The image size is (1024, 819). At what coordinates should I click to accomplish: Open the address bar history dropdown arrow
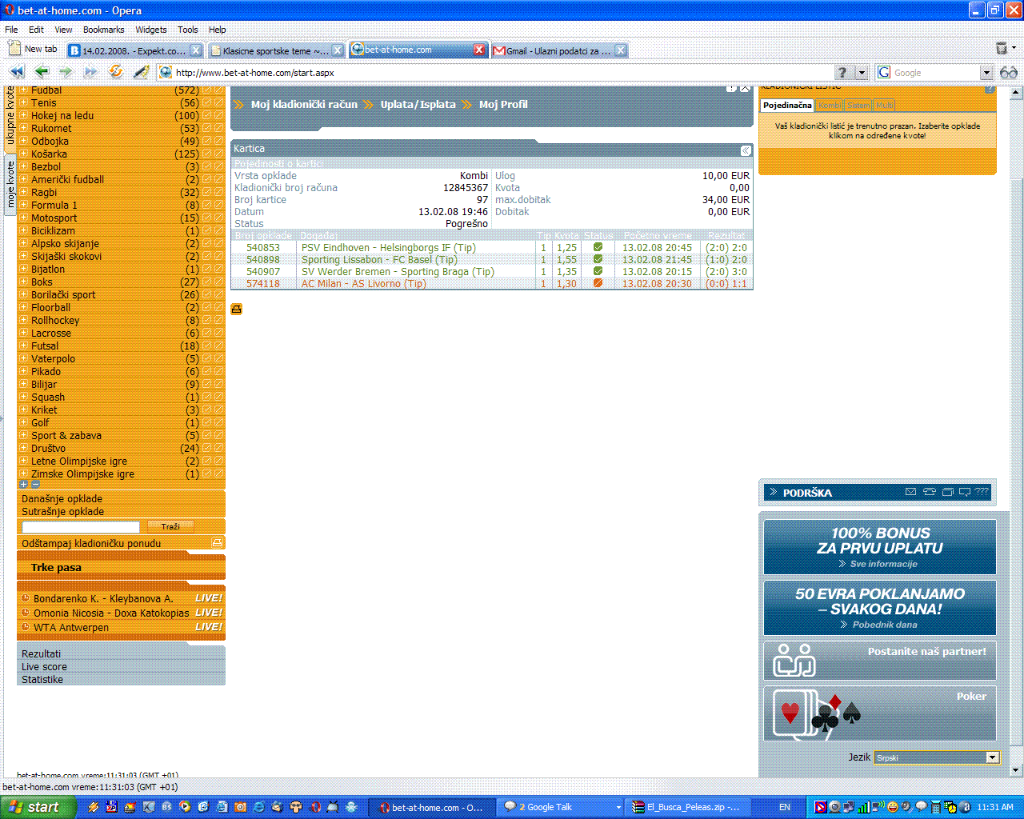point(862,73)
